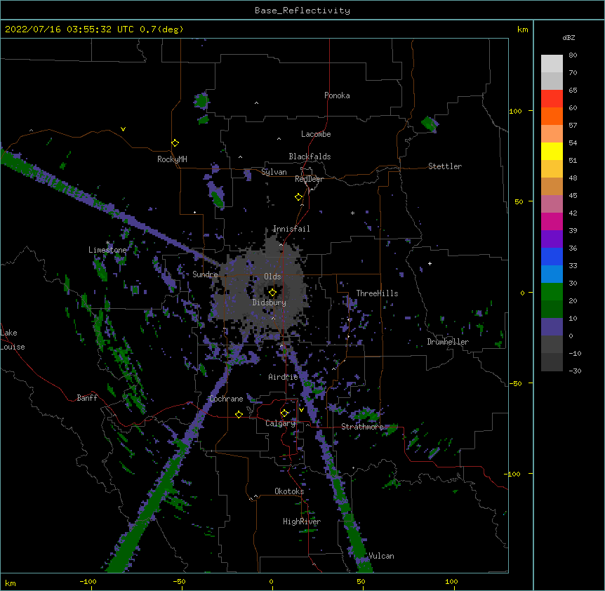
Task: Click the Calgary city label
Action: tap(280, 423)
